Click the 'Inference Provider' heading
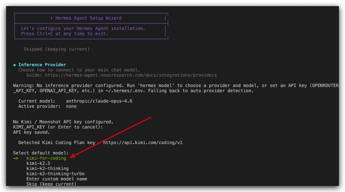The width and height of the screenshot is (345, 192). [42, 65]
